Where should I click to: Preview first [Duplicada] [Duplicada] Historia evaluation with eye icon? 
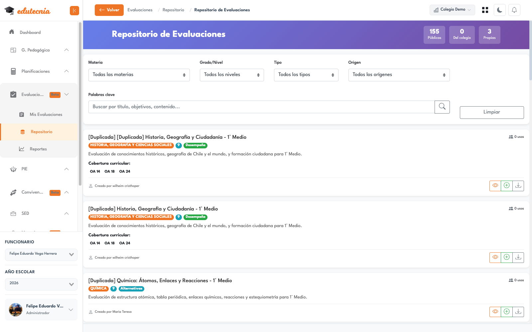(x=495, y=186)
